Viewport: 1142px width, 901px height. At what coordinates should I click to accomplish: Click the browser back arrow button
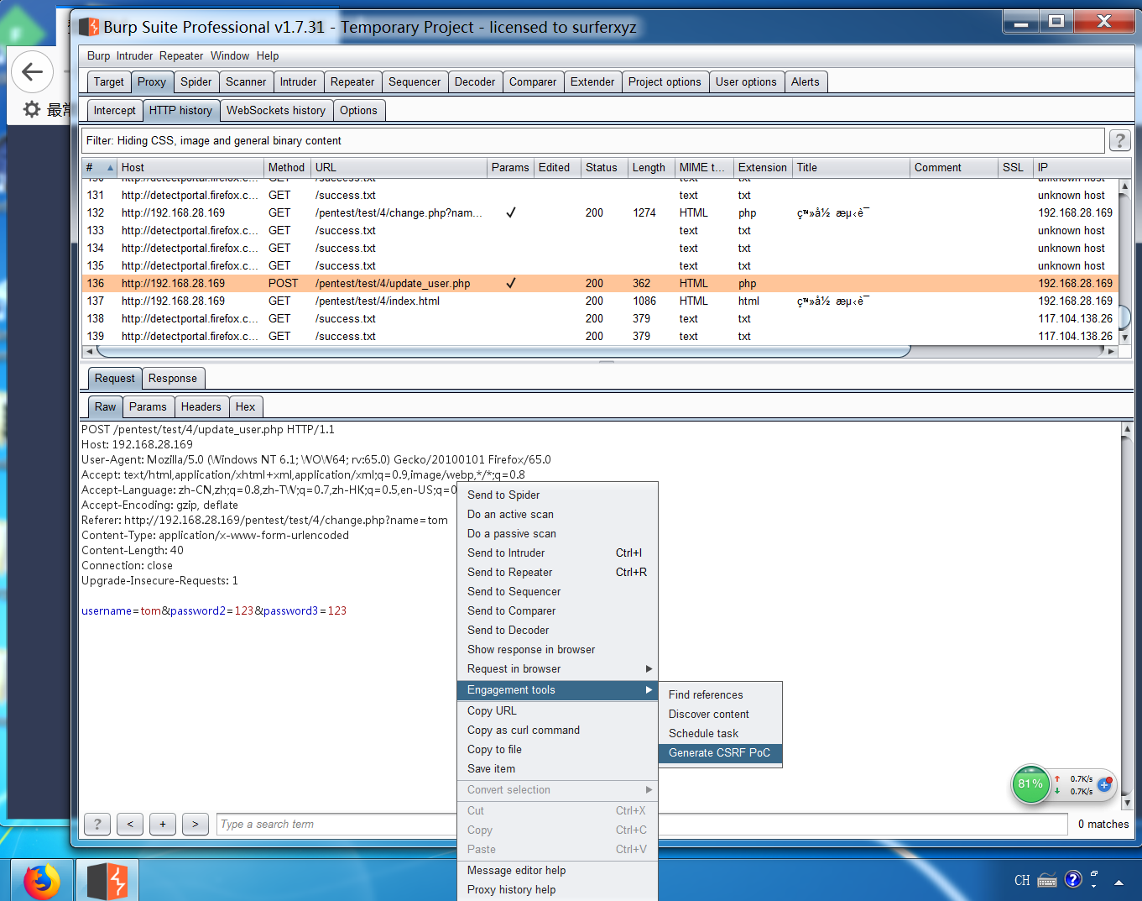32,71
